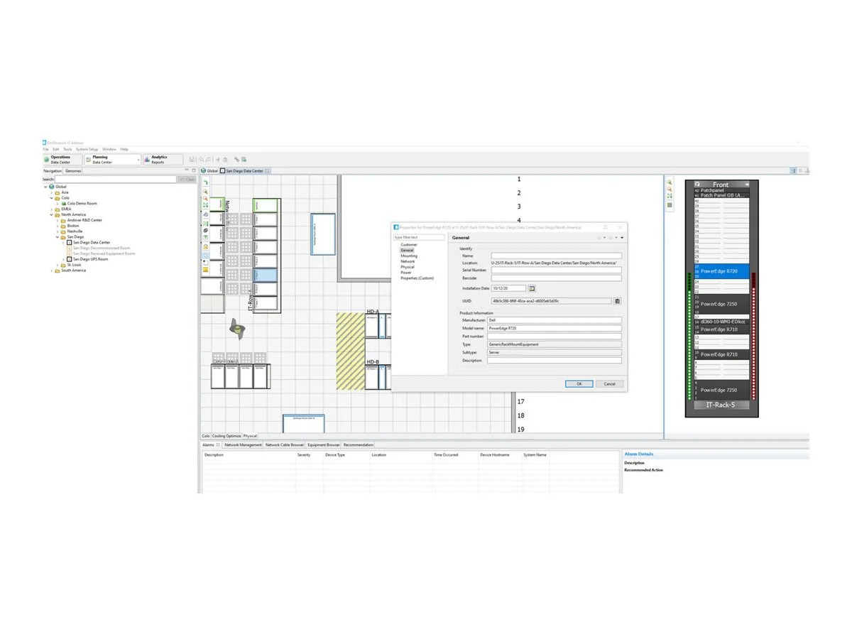This screenshot has width=852, height=639.
Task: Click OK in the properties dialog
Action: 579,384
